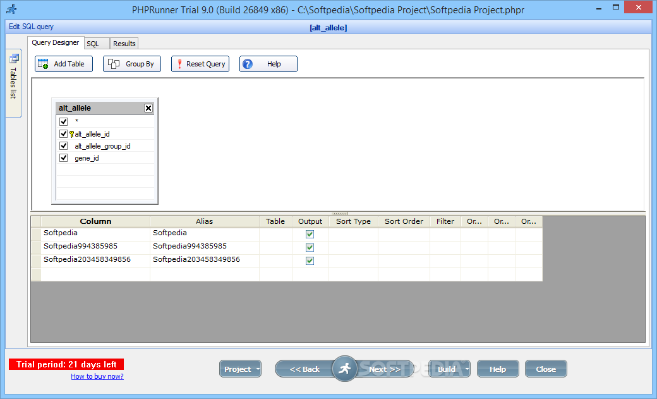Click the alt_allele_id field name
The height and width of the screenshot is (399, 657).
(x=92, y=134)
